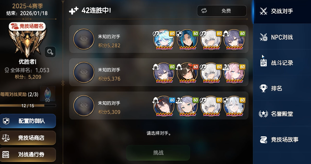Click the blue-haired hero portrait in first opponent row

tap(164, 39)
